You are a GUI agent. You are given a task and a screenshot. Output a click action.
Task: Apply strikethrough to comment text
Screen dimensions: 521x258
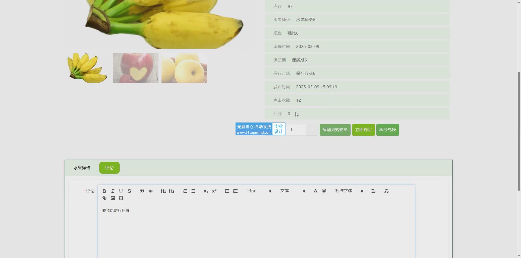(x=129, y=191)
